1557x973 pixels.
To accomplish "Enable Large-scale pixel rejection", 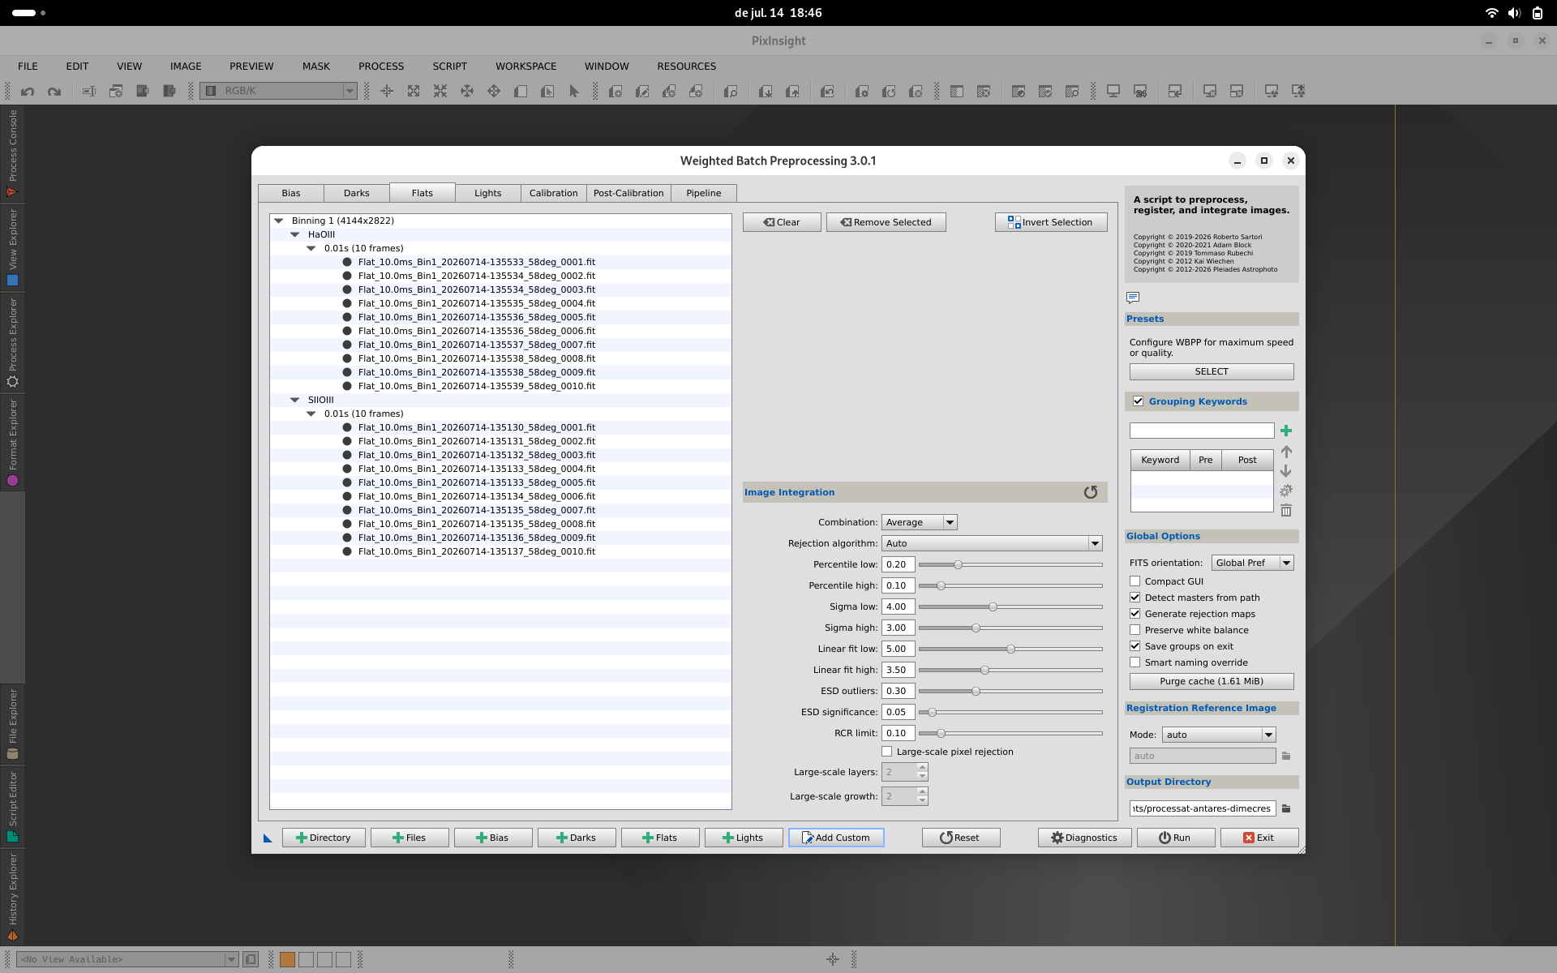I will (887, 752).
